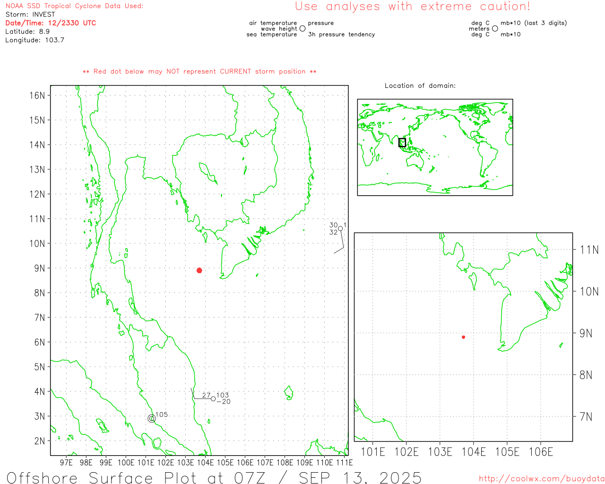Click the station circle reading 30 and 32
This screenshot has height=484, width=605.
pos(340,229)
